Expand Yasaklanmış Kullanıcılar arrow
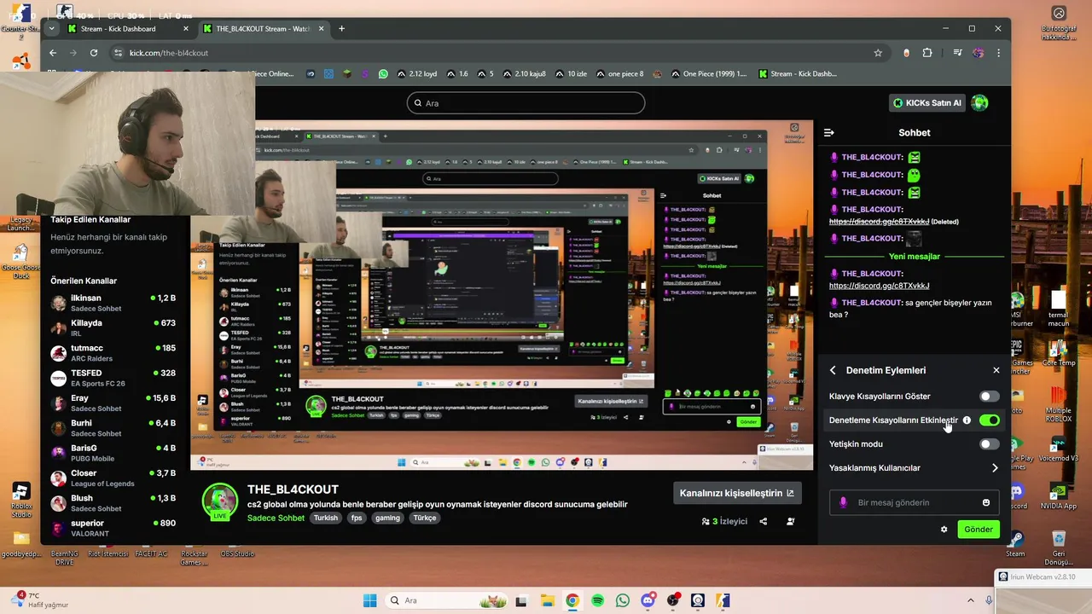The width and height of the screenshot is (1092, 614). [x=995, y=468]
